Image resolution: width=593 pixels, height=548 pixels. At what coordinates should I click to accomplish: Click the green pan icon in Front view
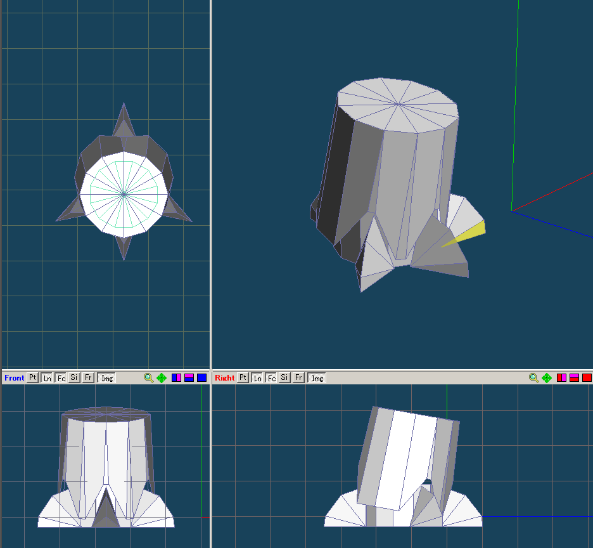(x=162, y=377)
